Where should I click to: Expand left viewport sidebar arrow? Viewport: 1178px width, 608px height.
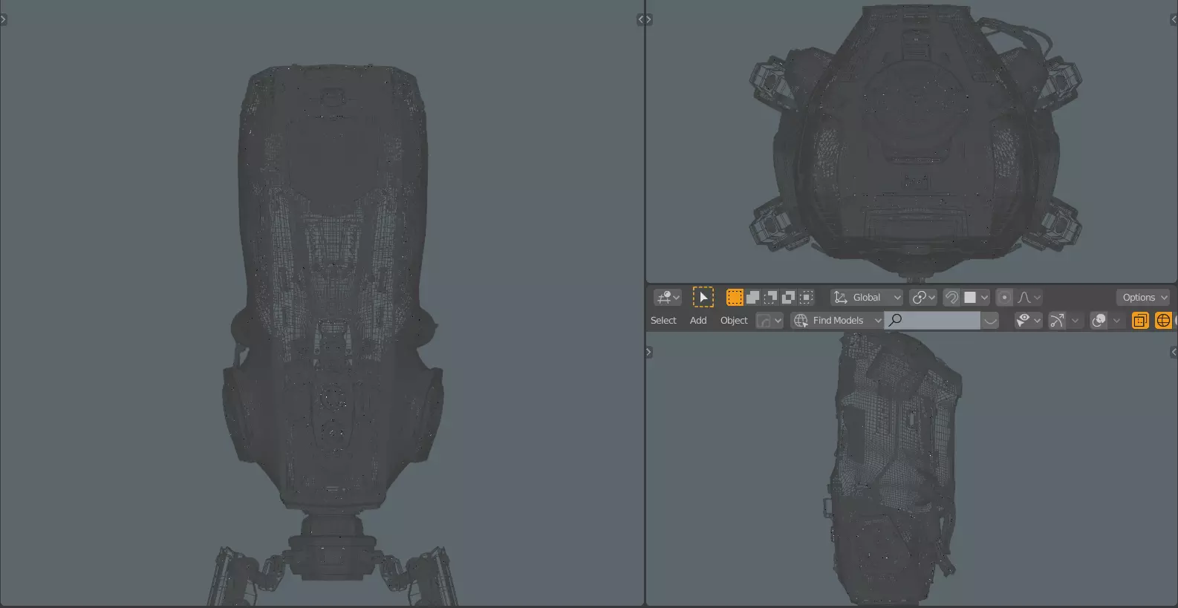[x=640, y=19]
